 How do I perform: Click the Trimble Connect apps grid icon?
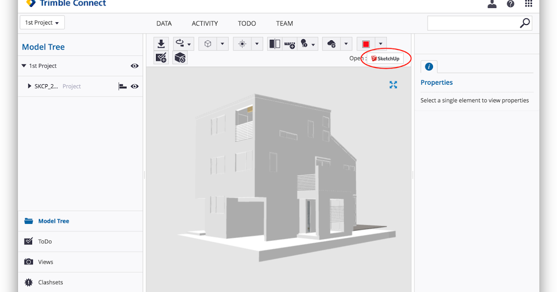tap(528, 4)
